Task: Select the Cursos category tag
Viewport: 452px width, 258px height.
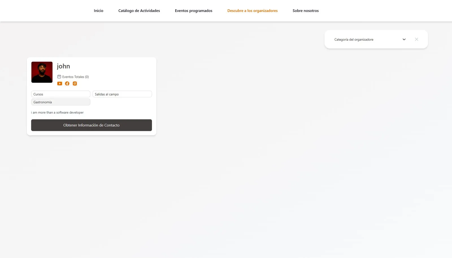Action: click(61, 94)
